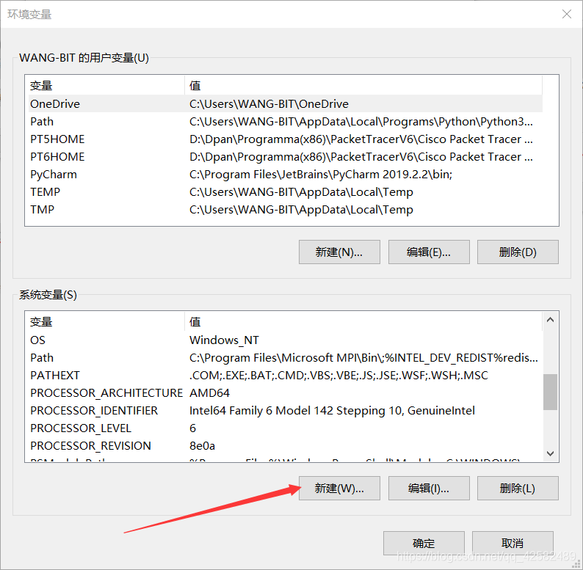This screenshot has width=583, height=570.
Task: Click 编辑(E)... for user variables
Action: click(x=429, y=252)
